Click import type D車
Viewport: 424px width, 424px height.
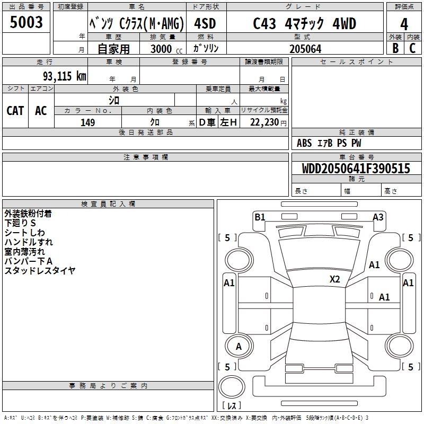point(207,122)
